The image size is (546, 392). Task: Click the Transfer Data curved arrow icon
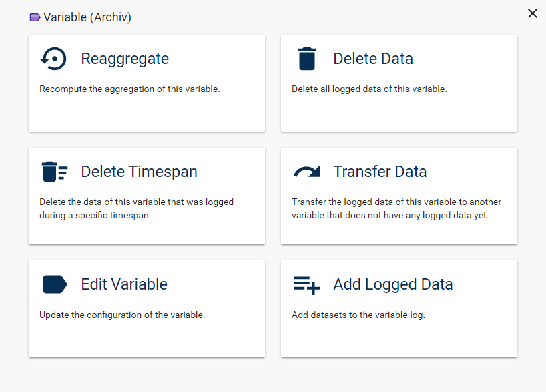pos(306,172)
